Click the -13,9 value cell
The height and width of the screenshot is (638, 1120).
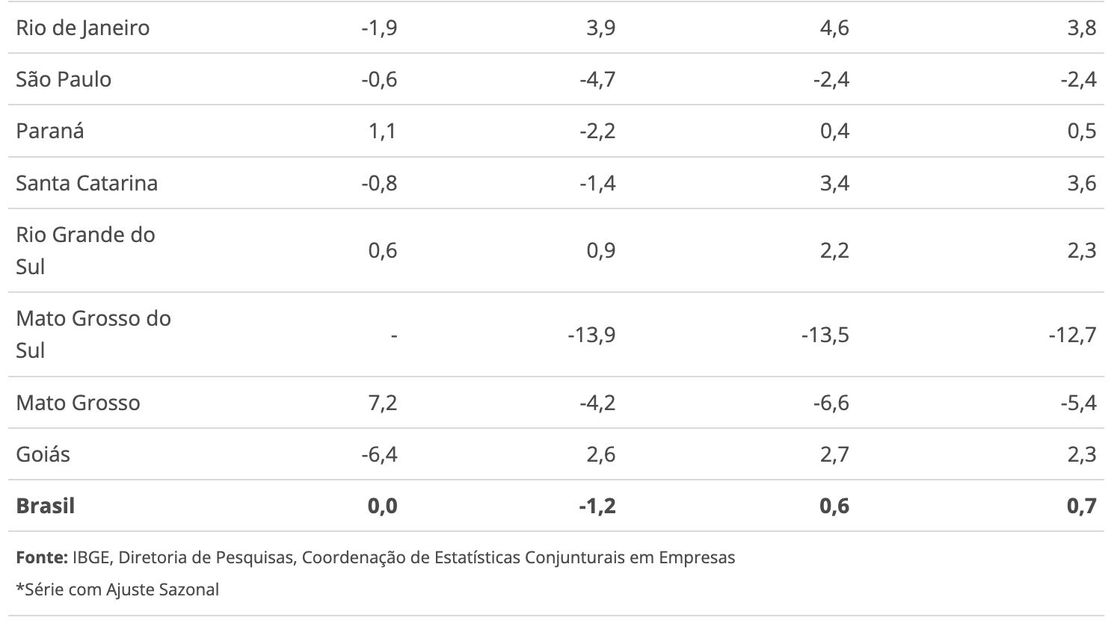click(x=591, y=335)
